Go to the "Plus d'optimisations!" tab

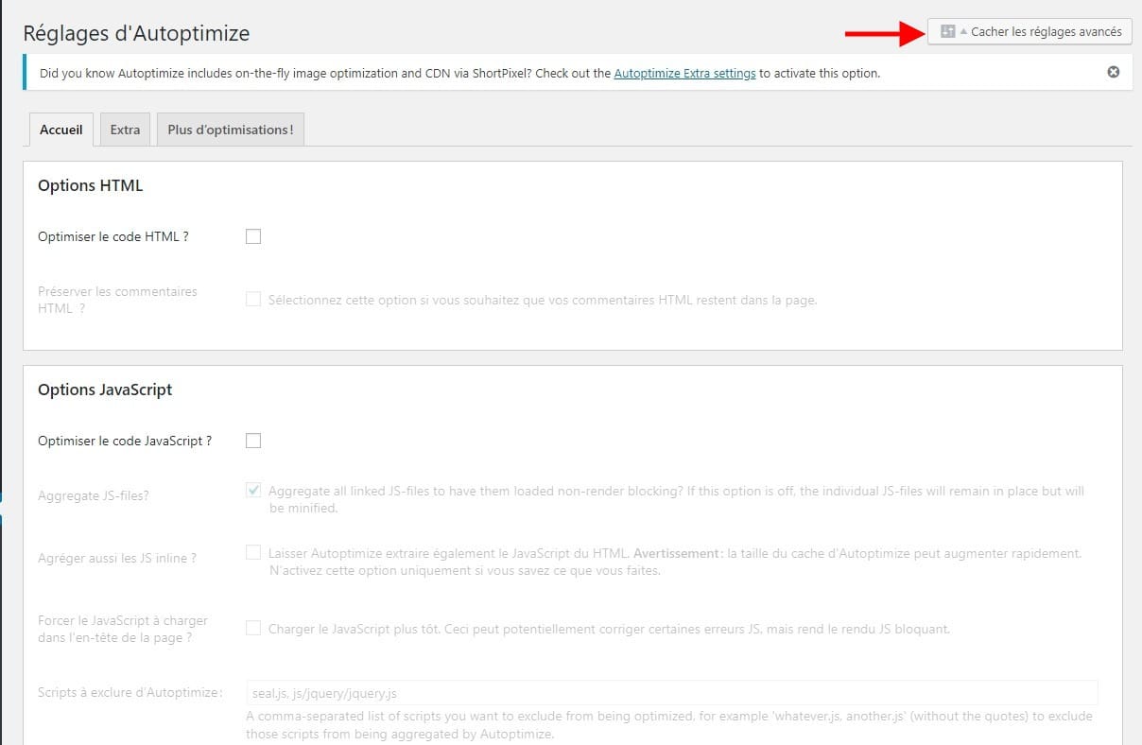tap(230, 130)
